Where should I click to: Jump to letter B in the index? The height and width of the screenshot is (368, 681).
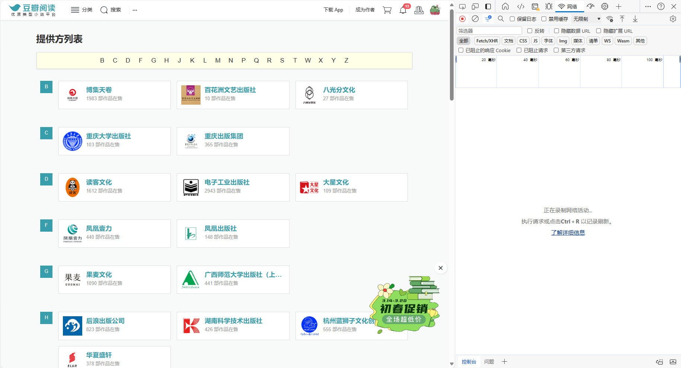[102, 60]
